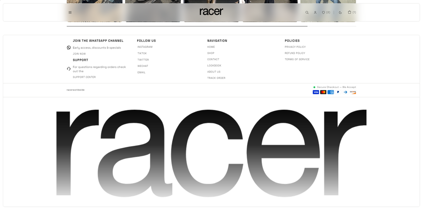This screenshot has height=210, width=423.
Task: Visit the TIKTOK link
Action: pos(142,53)
